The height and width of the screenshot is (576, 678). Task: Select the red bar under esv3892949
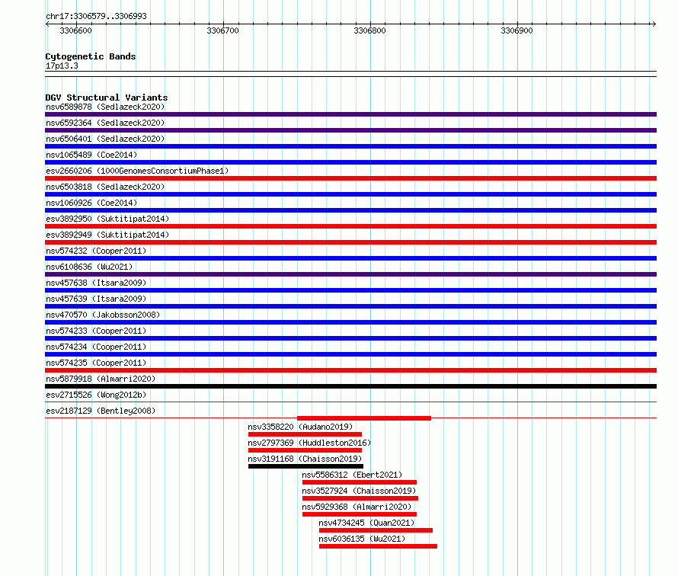[350, 242]
